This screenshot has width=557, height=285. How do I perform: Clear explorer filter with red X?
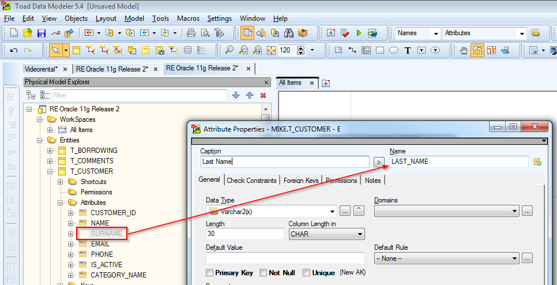tap(264, 95)
